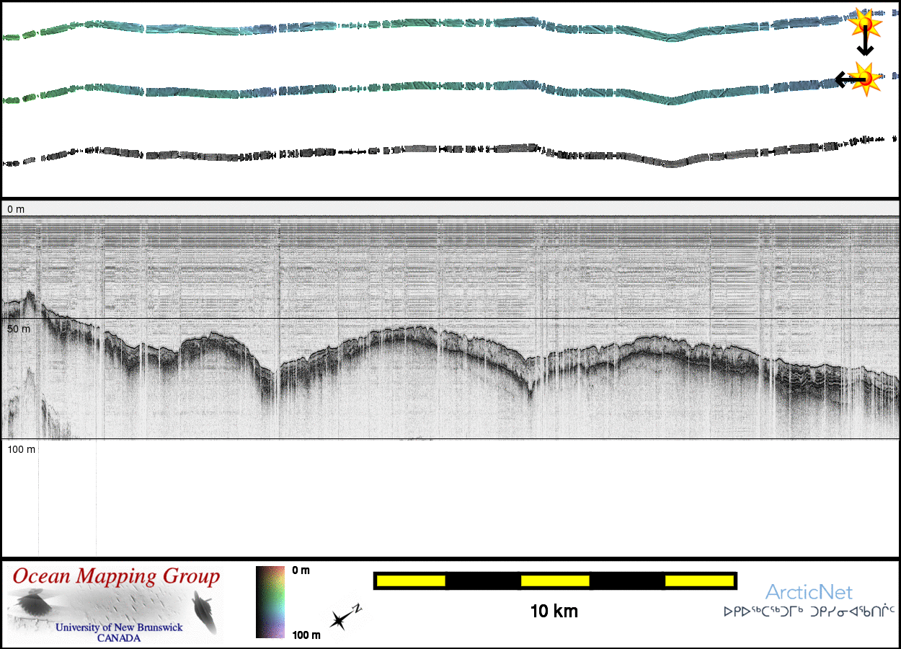Click the Ocean Mapping Group logo title

click(x=116, y=577)
